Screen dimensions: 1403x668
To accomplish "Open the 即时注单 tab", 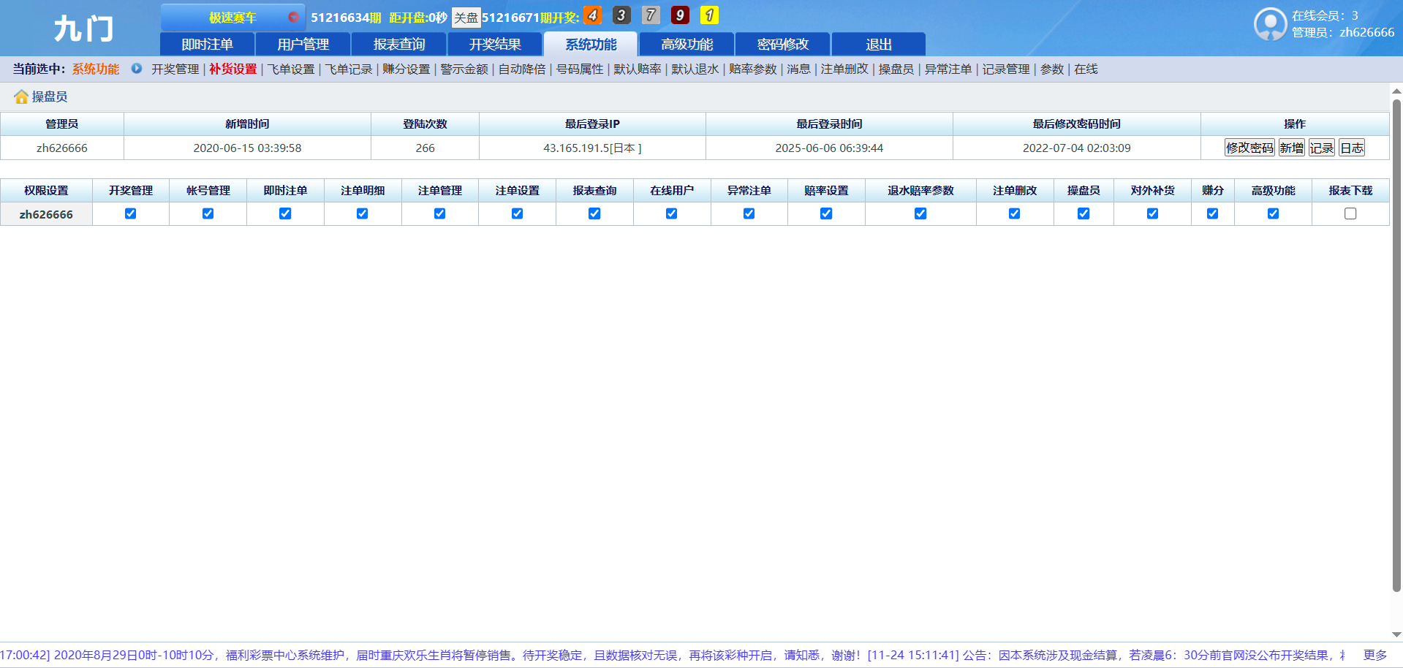I will pos(207,45).
